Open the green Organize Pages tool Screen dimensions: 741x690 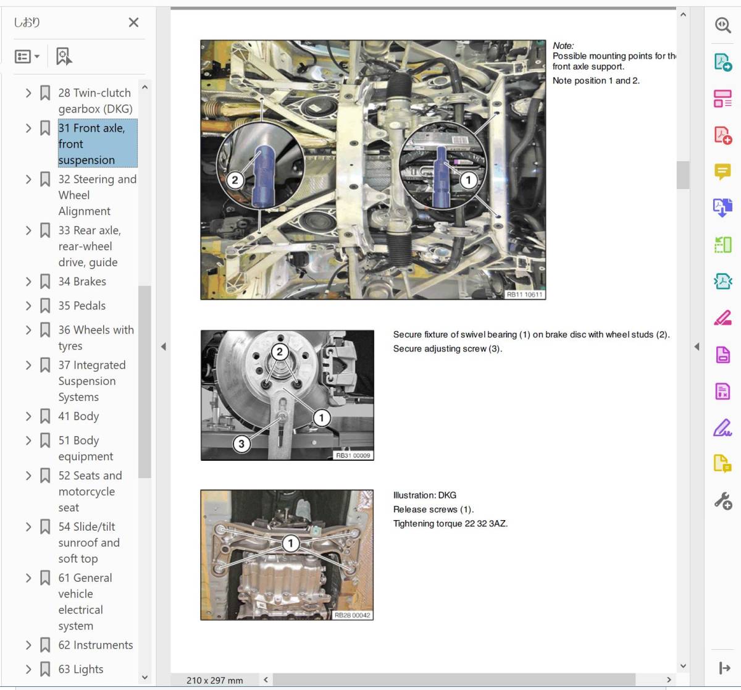point(722,245)
